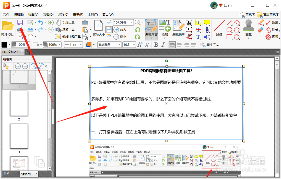
Task: Set center text alignment
Action: [x=179, y=45]
